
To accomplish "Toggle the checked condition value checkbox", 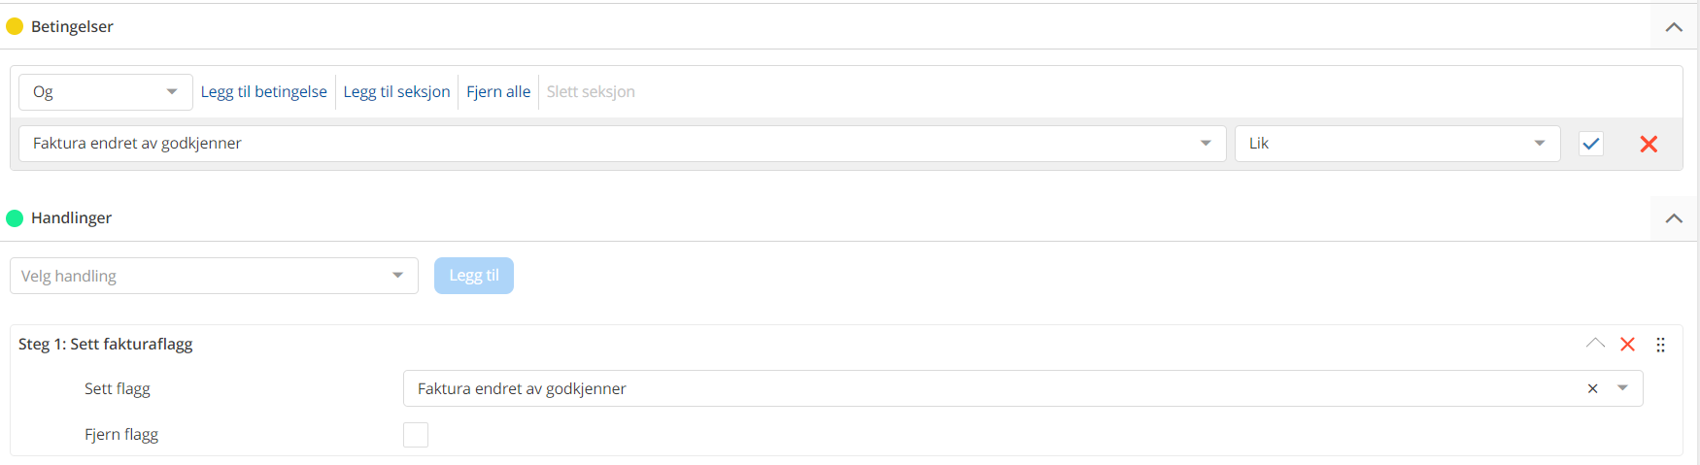I will pos(1591,144).
